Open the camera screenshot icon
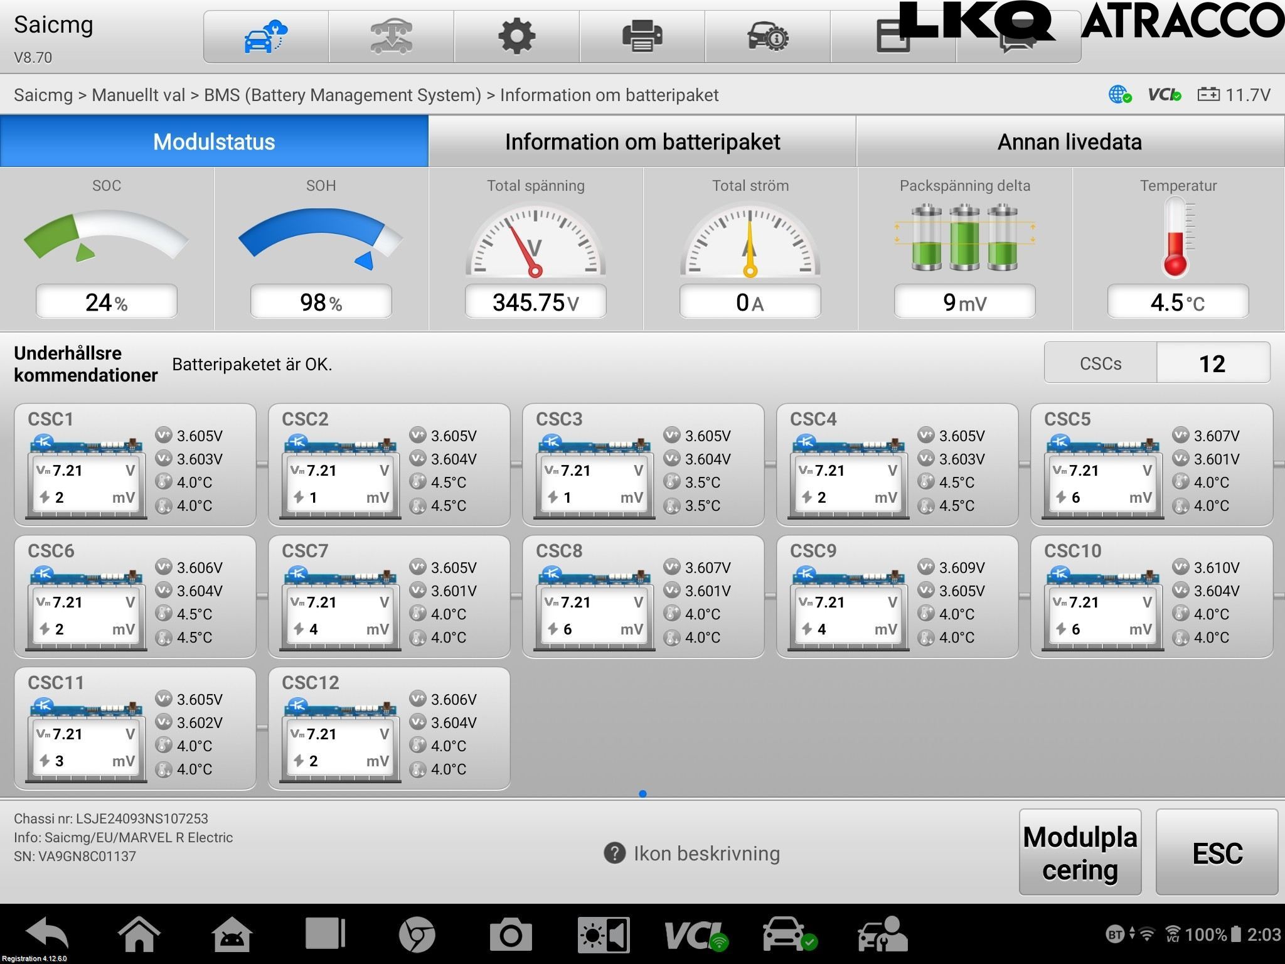This screenshot has height=964, width=1285. click(510, 935)
